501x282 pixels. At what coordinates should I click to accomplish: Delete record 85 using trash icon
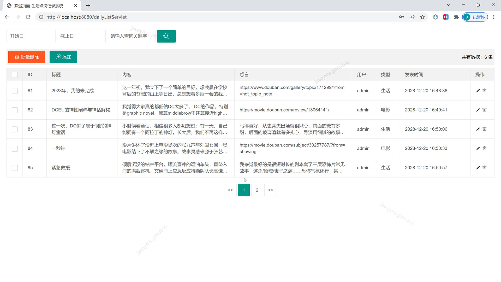pos(485,167)
